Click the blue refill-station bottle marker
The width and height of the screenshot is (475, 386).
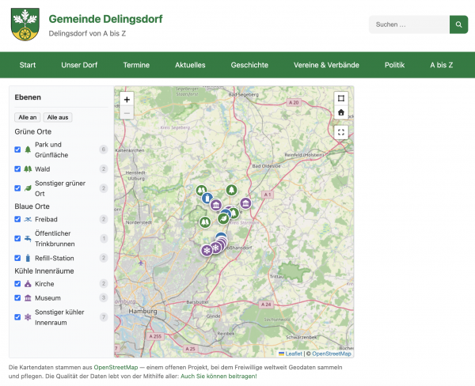(x=207, y=199)
